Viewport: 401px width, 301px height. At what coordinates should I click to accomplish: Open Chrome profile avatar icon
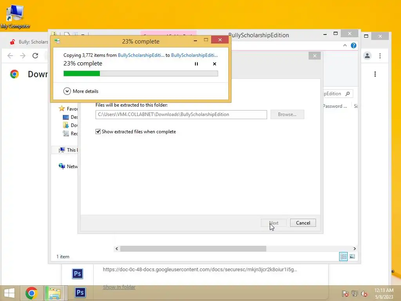click(367, 56)
